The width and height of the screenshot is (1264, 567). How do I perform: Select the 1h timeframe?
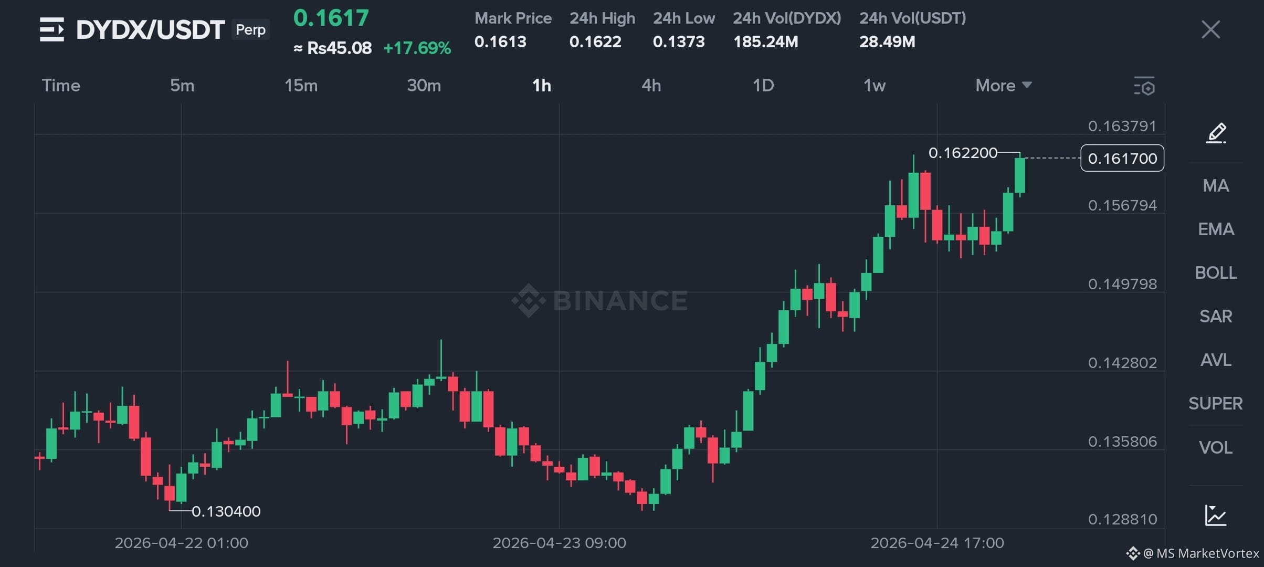point(542,86)
